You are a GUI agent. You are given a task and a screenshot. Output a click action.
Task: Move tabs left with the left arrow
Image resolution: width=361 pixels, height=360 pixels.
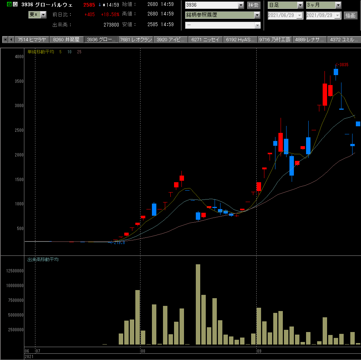[11, 39]
